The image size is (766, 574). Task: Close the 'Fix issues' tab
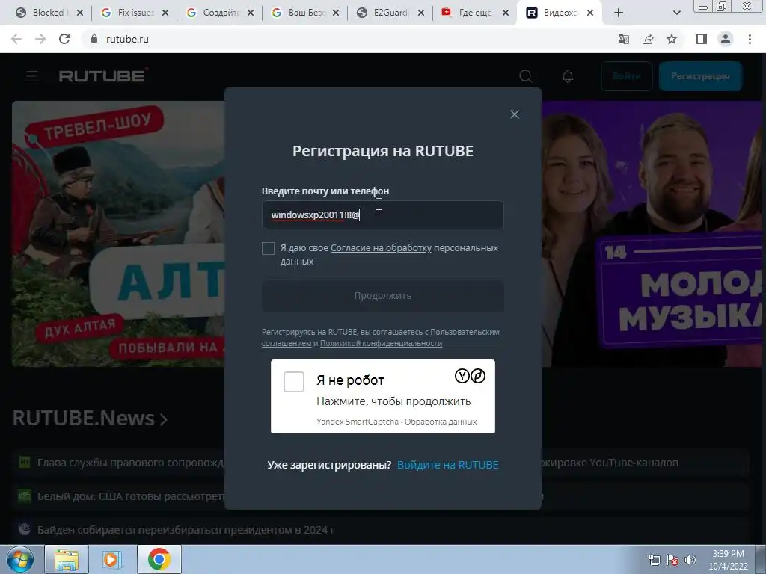tap(165, 13)
